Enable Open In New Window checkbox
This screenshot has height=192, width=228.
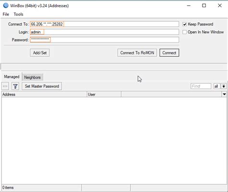(x=185, y=32)
